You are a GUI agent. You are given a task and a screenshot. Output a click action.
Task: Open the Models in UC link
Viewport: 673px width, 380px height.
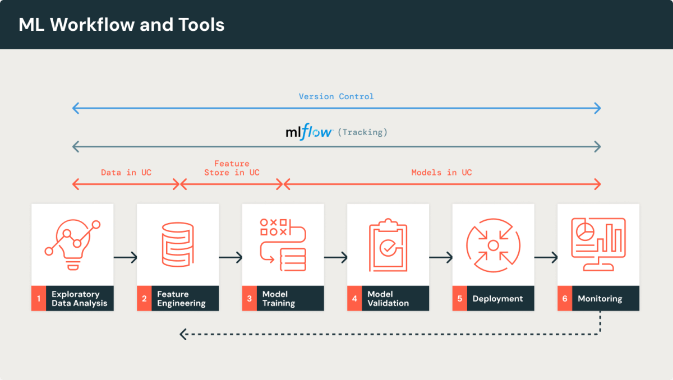click(441, 172)
